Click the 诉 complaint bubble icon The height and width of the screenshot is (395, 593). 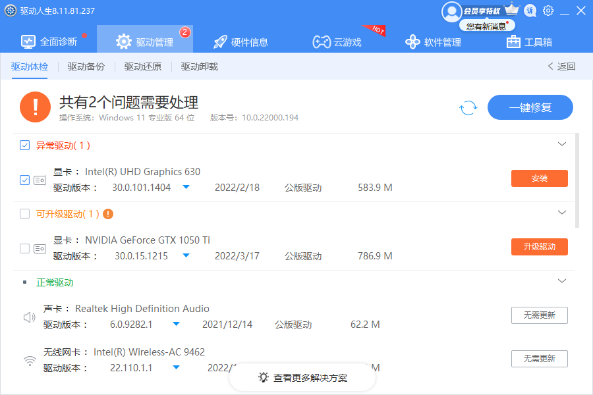tap(530, 11)
